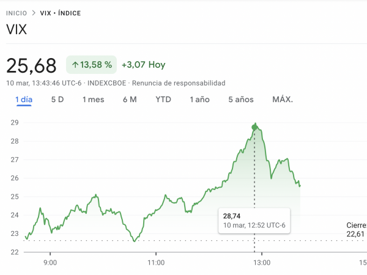This screenshot has height=275, width=367.
Task: Click the 9:00 time axis label
Action: 50,263
